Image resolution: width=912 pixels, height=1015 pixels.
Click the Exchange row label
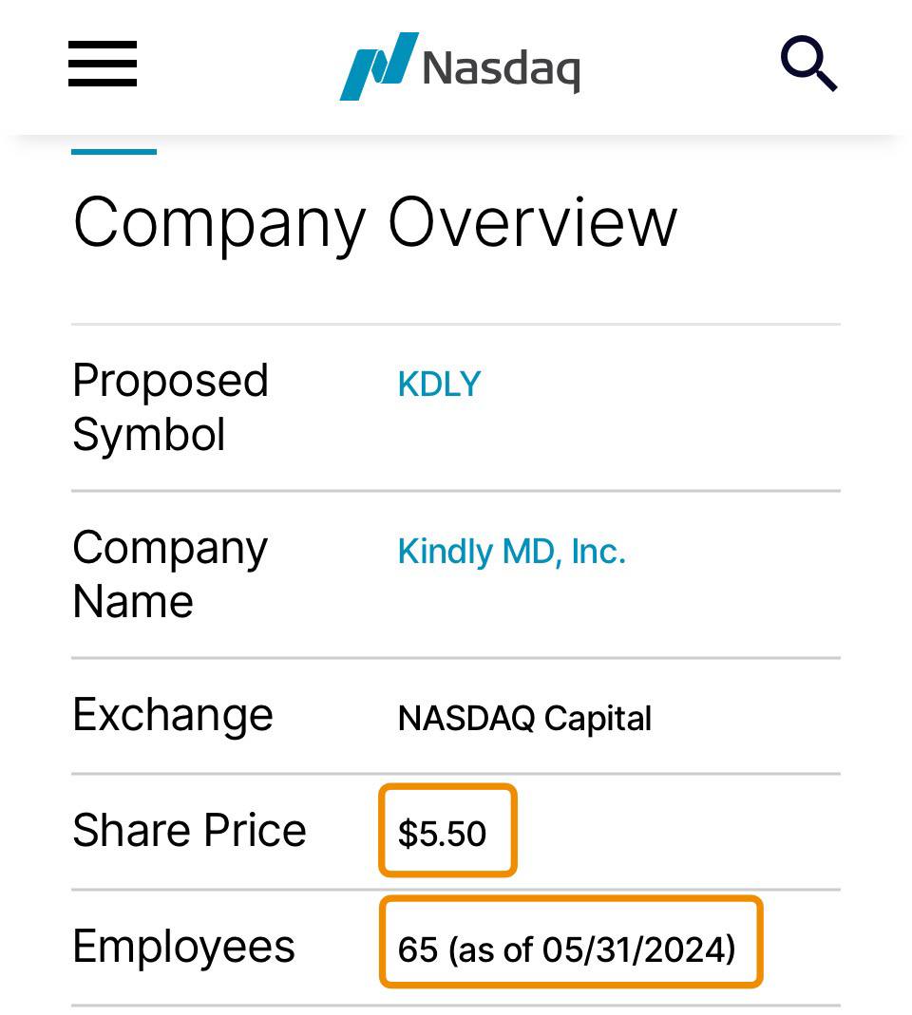pyautogui.click(x=173, y=714)
